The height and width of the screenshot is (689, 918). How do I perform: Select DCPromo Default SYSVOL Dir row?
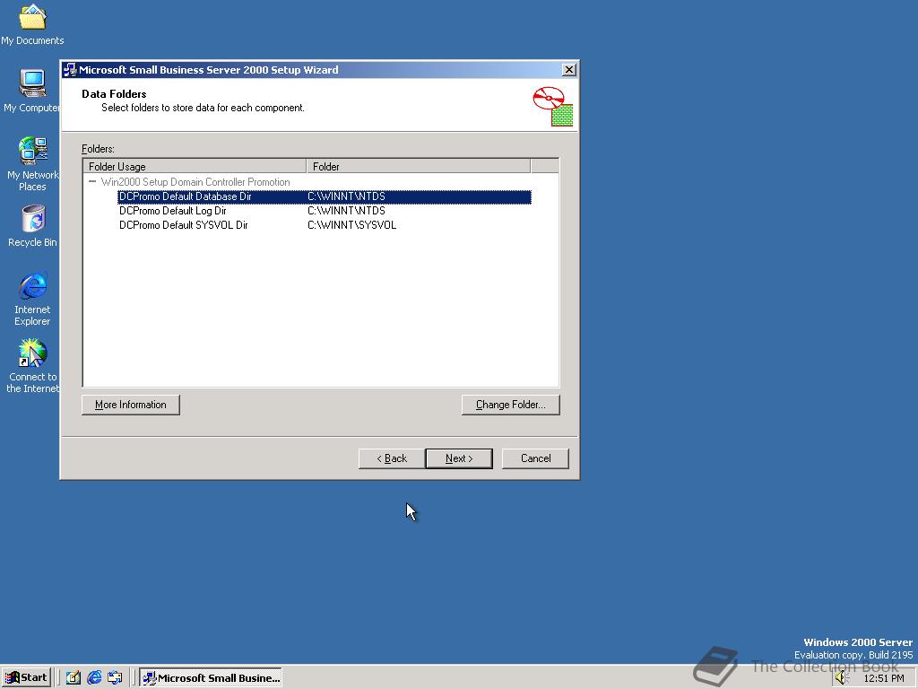(325, 224)
